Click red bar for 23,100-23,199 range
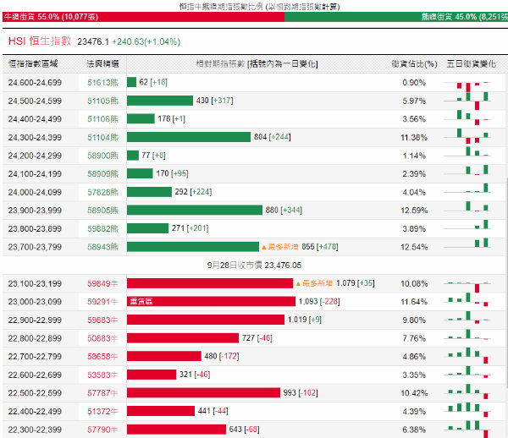Viewport: 508px width, 438px height. click(210, 283)
